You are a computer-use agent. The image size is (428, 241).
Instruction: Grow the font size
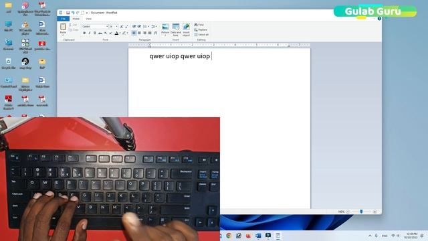pos(122,27)
